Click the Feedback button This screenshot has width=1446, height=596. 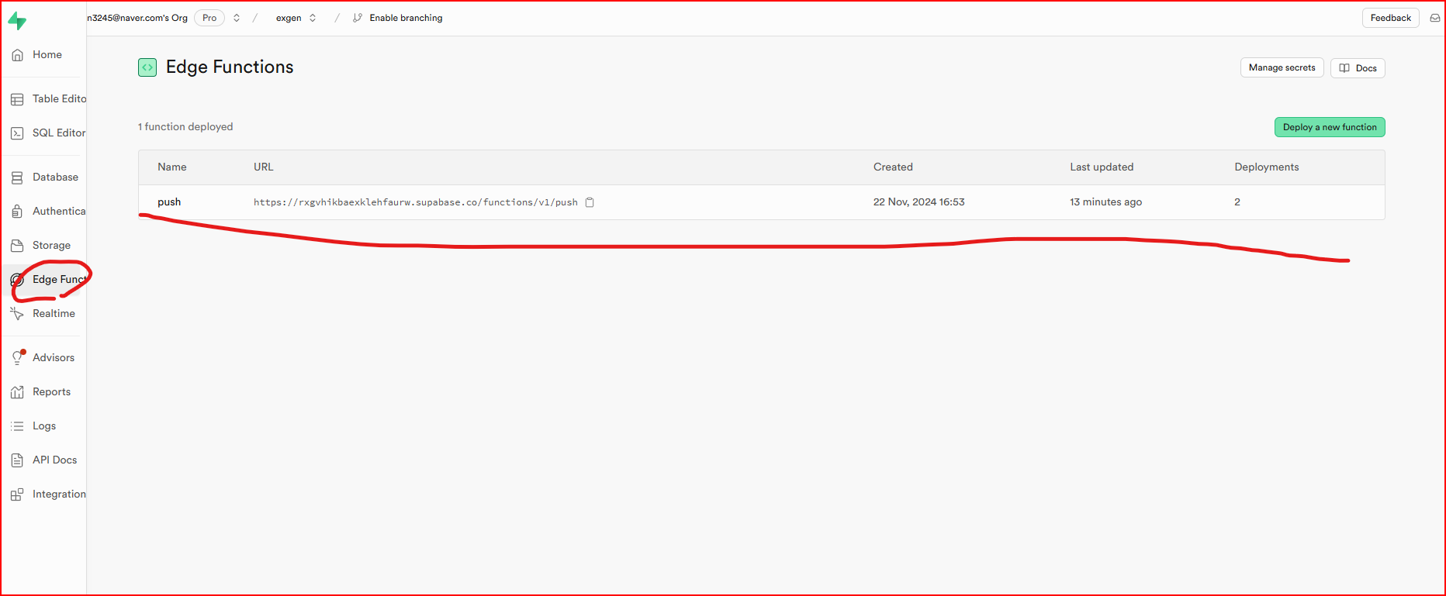pos(1390,18)
